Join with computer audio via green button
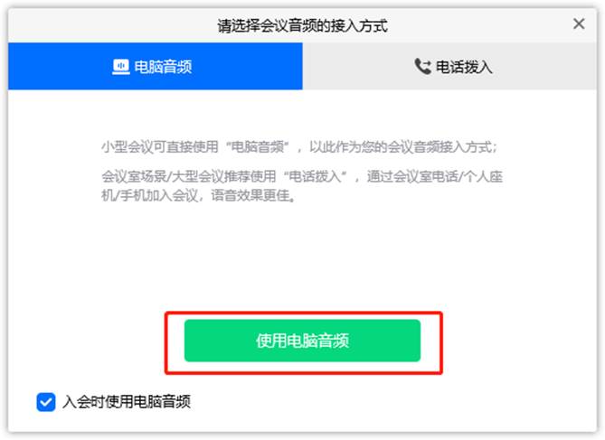 click(x=302, y=341)
